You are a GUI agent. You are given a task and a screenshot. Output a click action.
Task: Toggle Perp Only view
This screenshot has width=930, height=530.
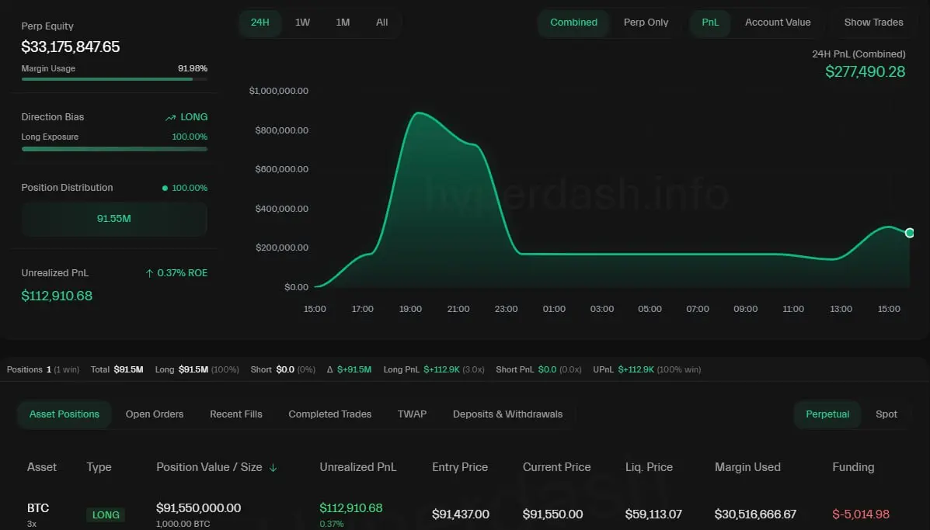tap(646, 23)
